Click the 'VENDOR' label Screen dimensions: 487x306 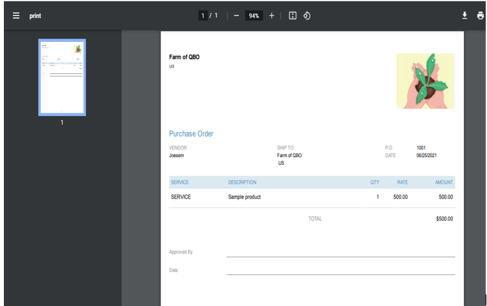click(x=178, y=148)
